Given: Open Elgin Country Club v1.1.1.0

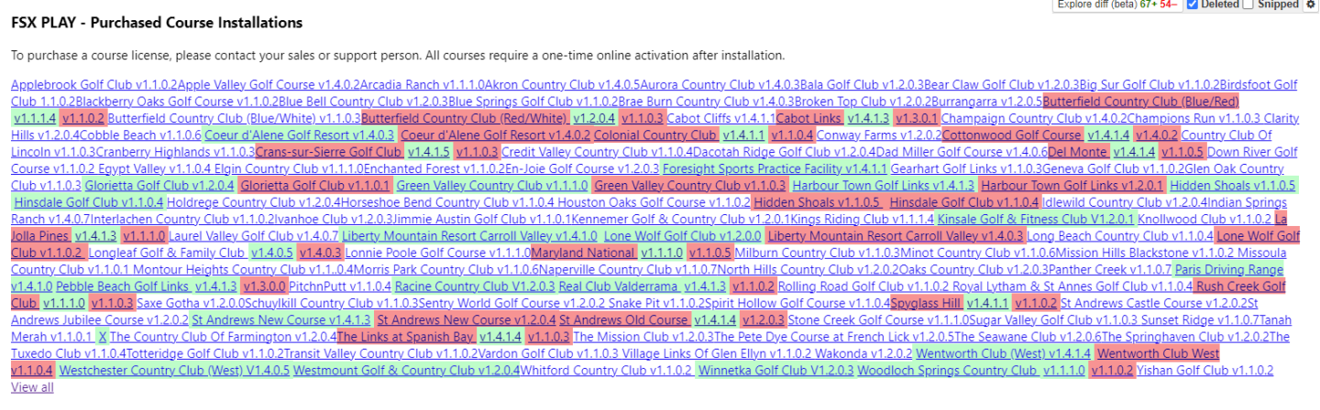Looking at the screenshot, I should 289,169.
